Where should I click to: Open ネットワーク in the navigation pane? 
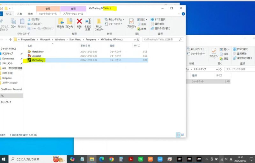6,102
